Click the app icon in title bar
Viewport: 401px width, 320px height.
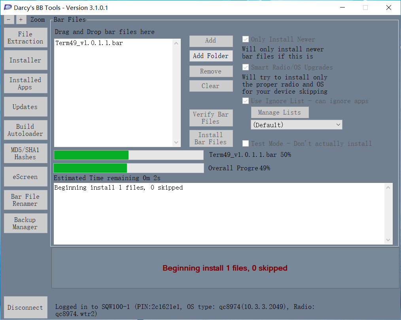coord(8,8)
